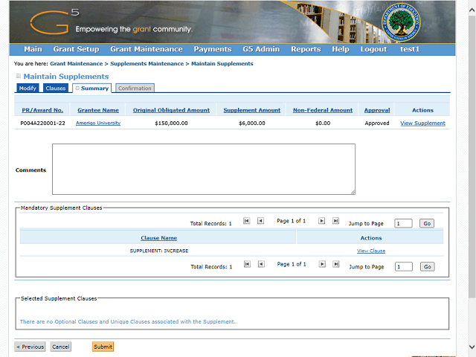Open the Help menu
The width and height of the screenshot is (476, 357).
pos(341,49)
